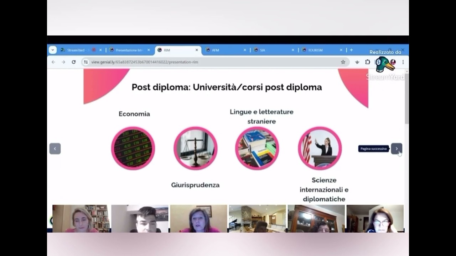Click the Lingue e letterature straniere label
The width and height of the screenshot is (456, 256).
261,117
